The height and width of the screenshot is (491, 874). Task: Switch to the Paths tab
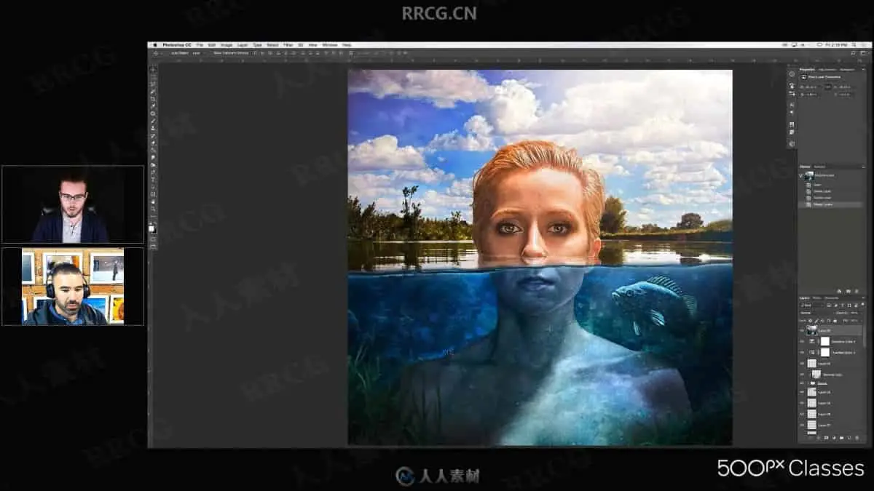click(817, 298)
